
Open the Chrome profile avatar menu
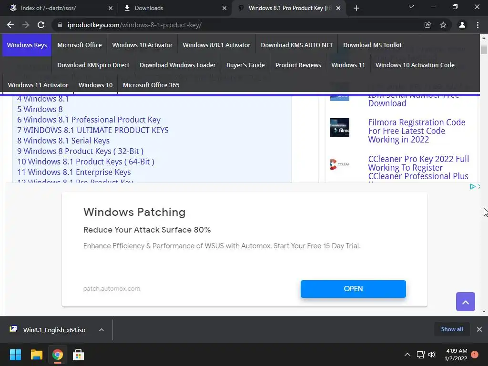coord(462,25)
